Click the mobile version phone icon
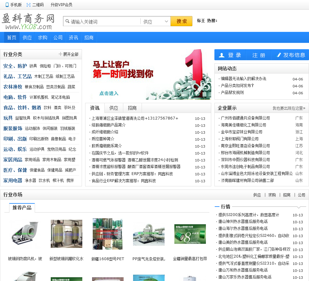Image resolution: width=309 pixels, height=281 pixels. click(x=7, y=5)
